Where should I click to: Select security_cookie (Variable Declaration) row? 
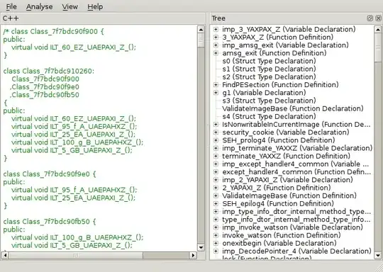(x=286, y=132)
